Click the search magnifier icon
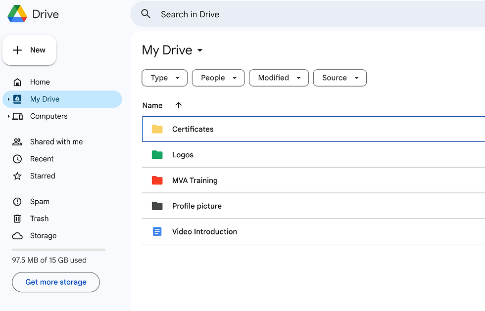The height and width of the screenshot is (311, 485). pyautogui.click(x=145, y=14)
